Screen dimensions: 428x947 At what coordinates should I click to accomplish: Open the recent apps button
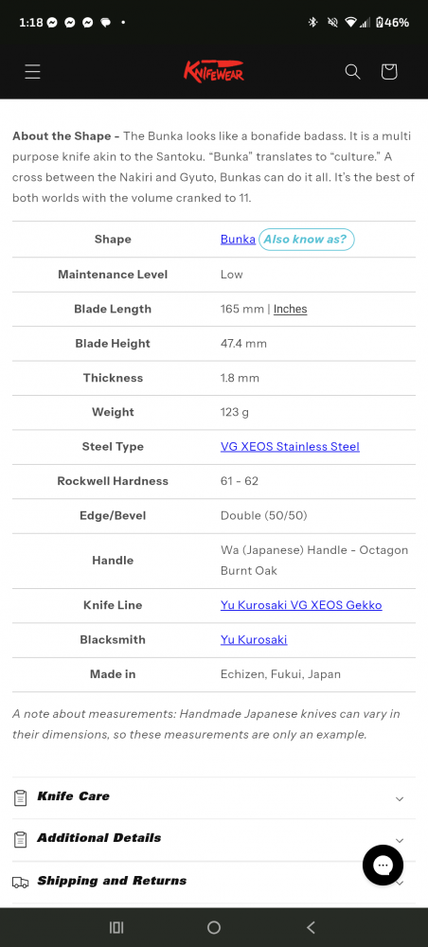click(116, 928)
